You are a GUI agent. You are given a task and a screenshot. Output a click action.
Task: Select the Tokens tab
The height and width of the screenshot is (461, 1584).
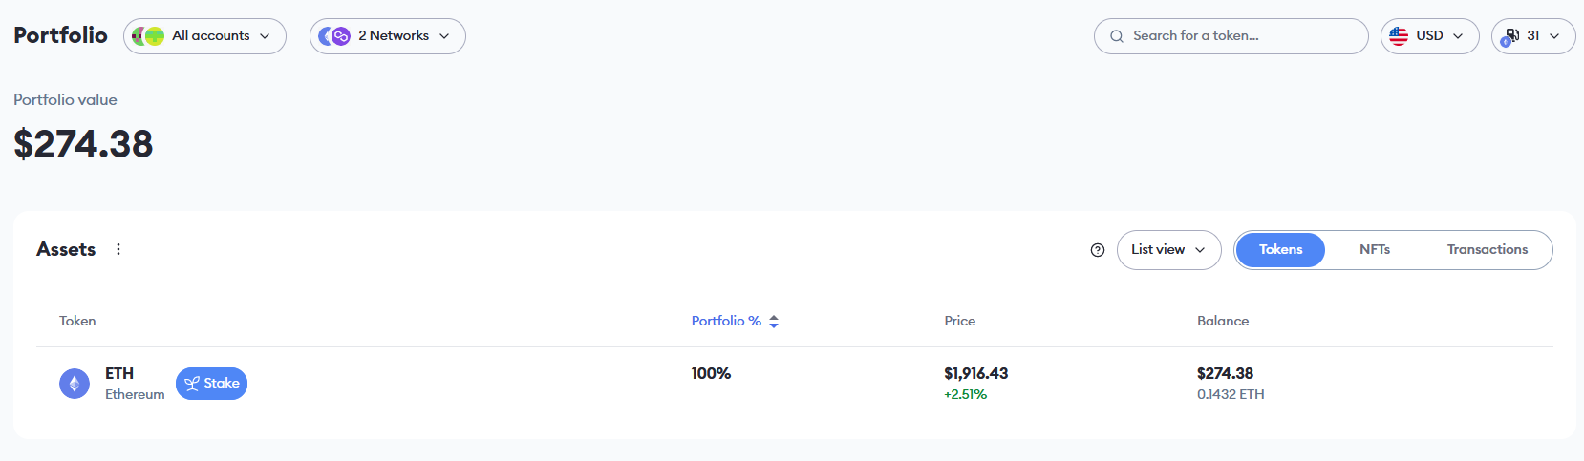[x=1280, y=250]
